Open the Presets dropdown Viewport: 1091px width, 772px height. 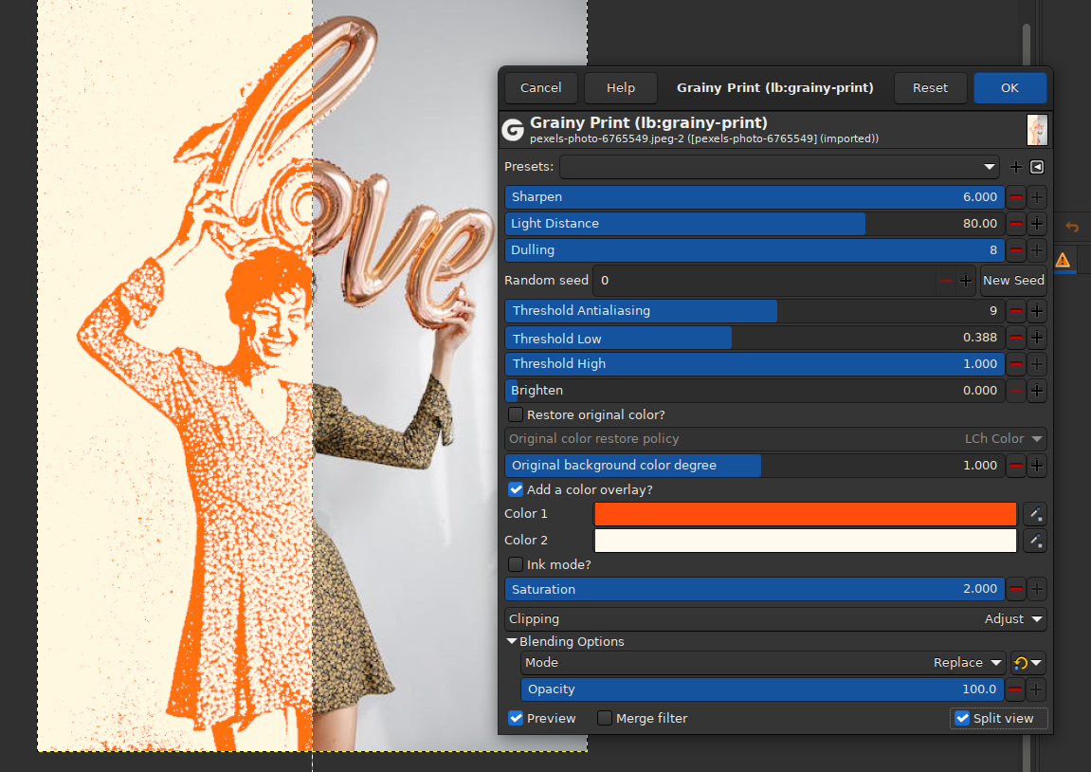(x=779, y=167)
